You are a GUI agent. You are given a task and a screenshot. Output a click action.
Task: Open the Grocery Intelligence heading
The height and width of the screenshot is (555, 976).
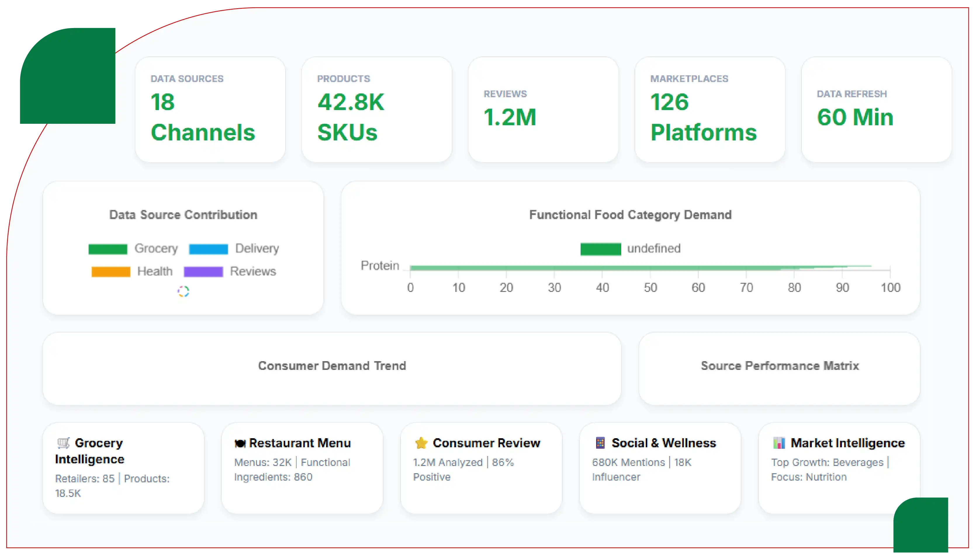pyautogui.click(x=90, y=451)
